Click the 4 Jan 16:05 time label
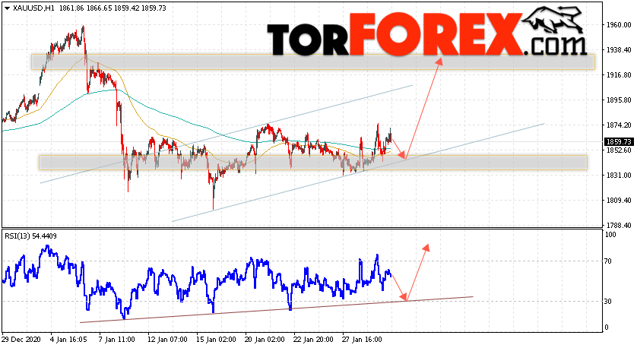Viewport: 637px width, 348px height. 68,339
